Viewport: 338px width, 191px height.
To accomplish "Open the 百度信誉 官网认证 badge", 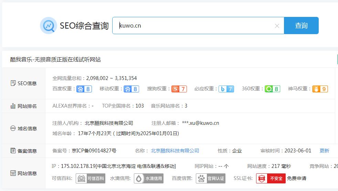I will click(211, 179).
